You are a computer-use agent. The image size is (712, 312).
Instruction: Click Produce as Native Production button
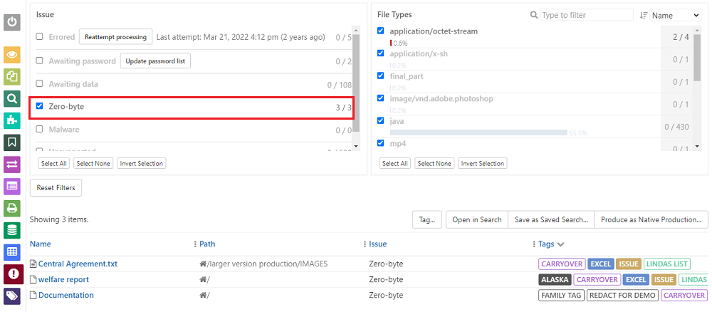[651, 220]
